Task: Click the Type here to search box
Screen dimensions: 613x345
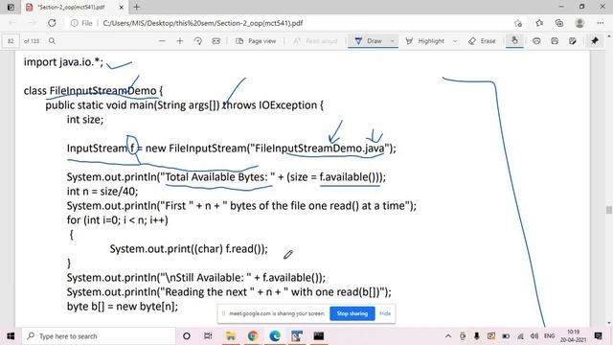Action: [x=99, y=336]
